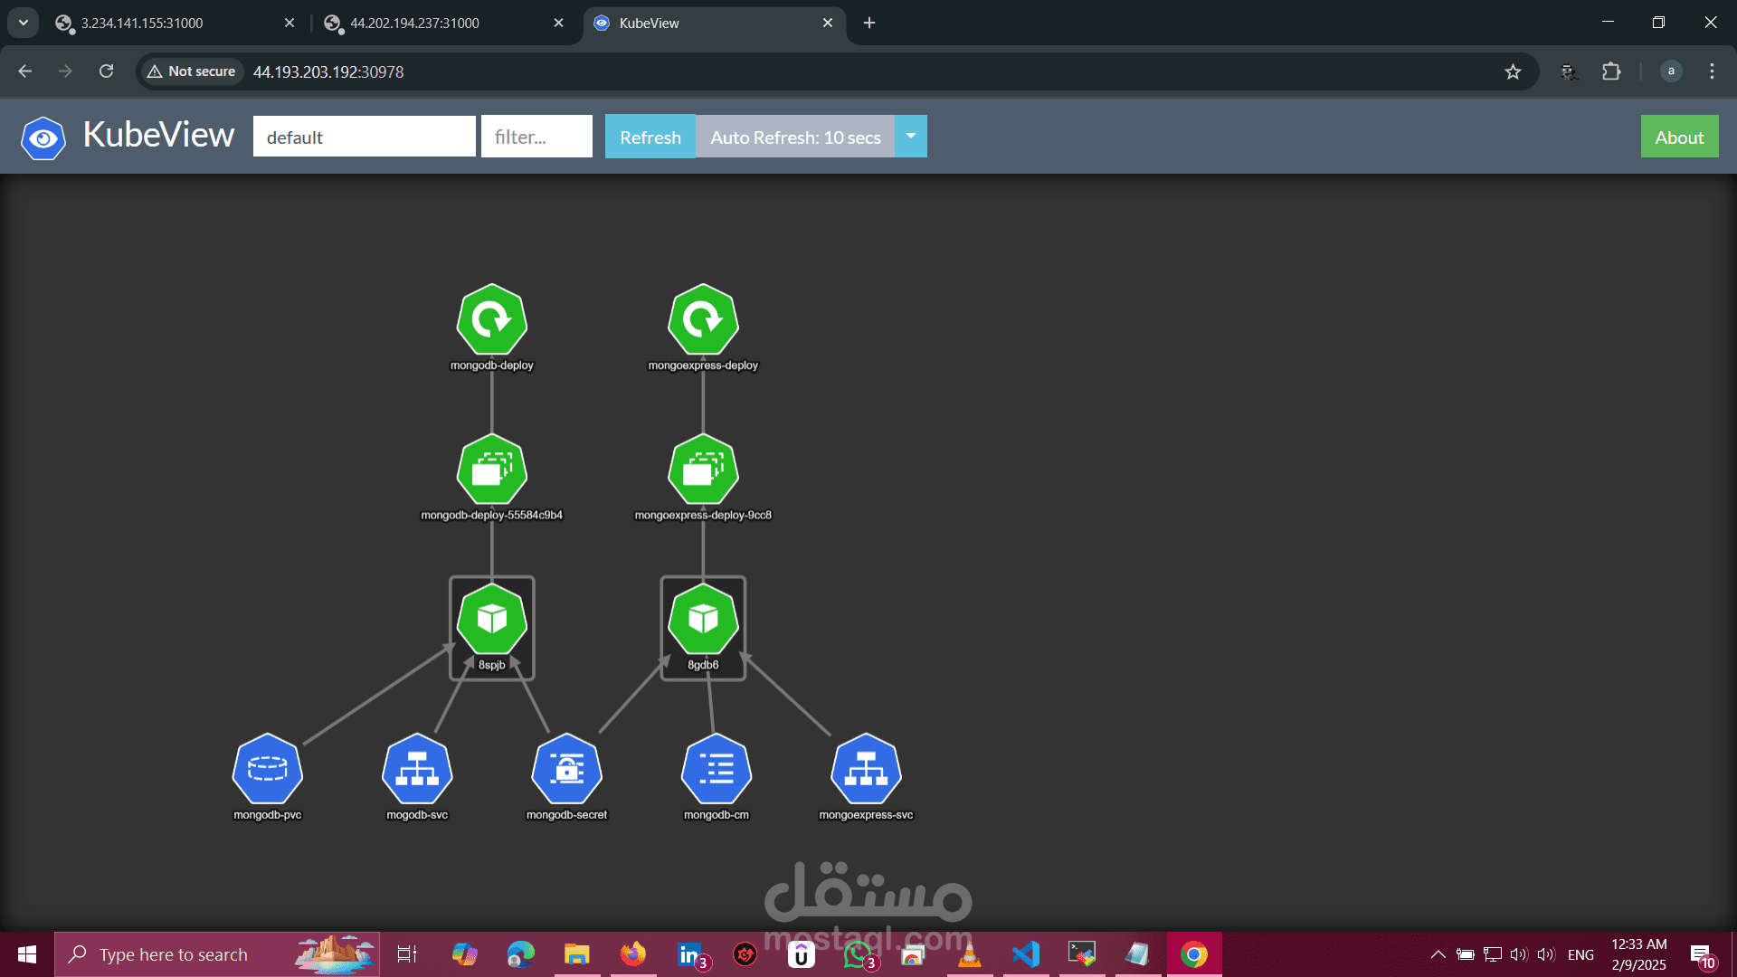The image size is (1737, 977).
Task: Show hidden system tray icons
Action: (x=1438, y=954)
